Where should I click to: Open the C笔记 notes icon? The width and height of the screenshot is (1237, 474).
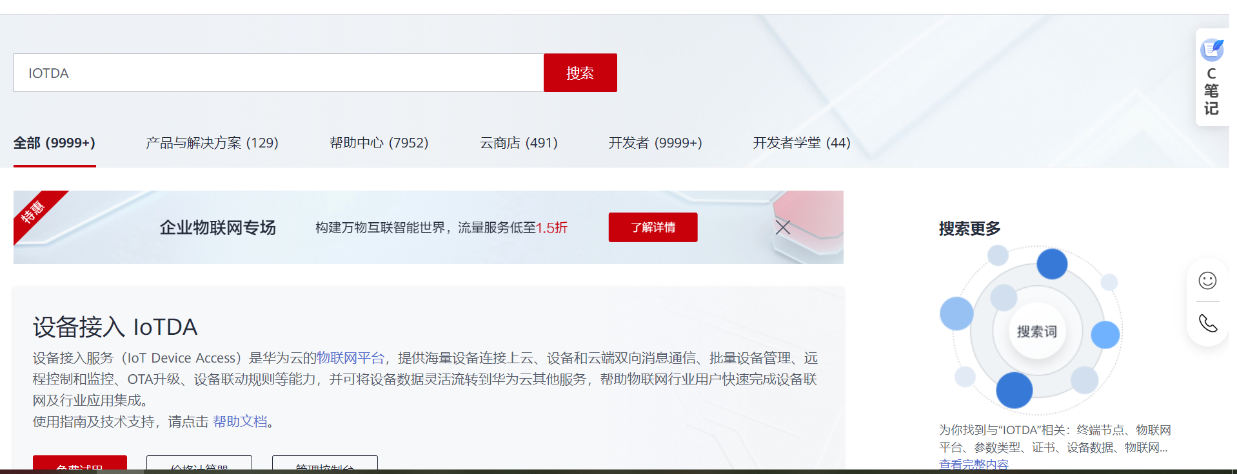(1211, 77)
